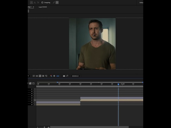
Task: Open the Graph Editor icon
Action: coord(33,83)
